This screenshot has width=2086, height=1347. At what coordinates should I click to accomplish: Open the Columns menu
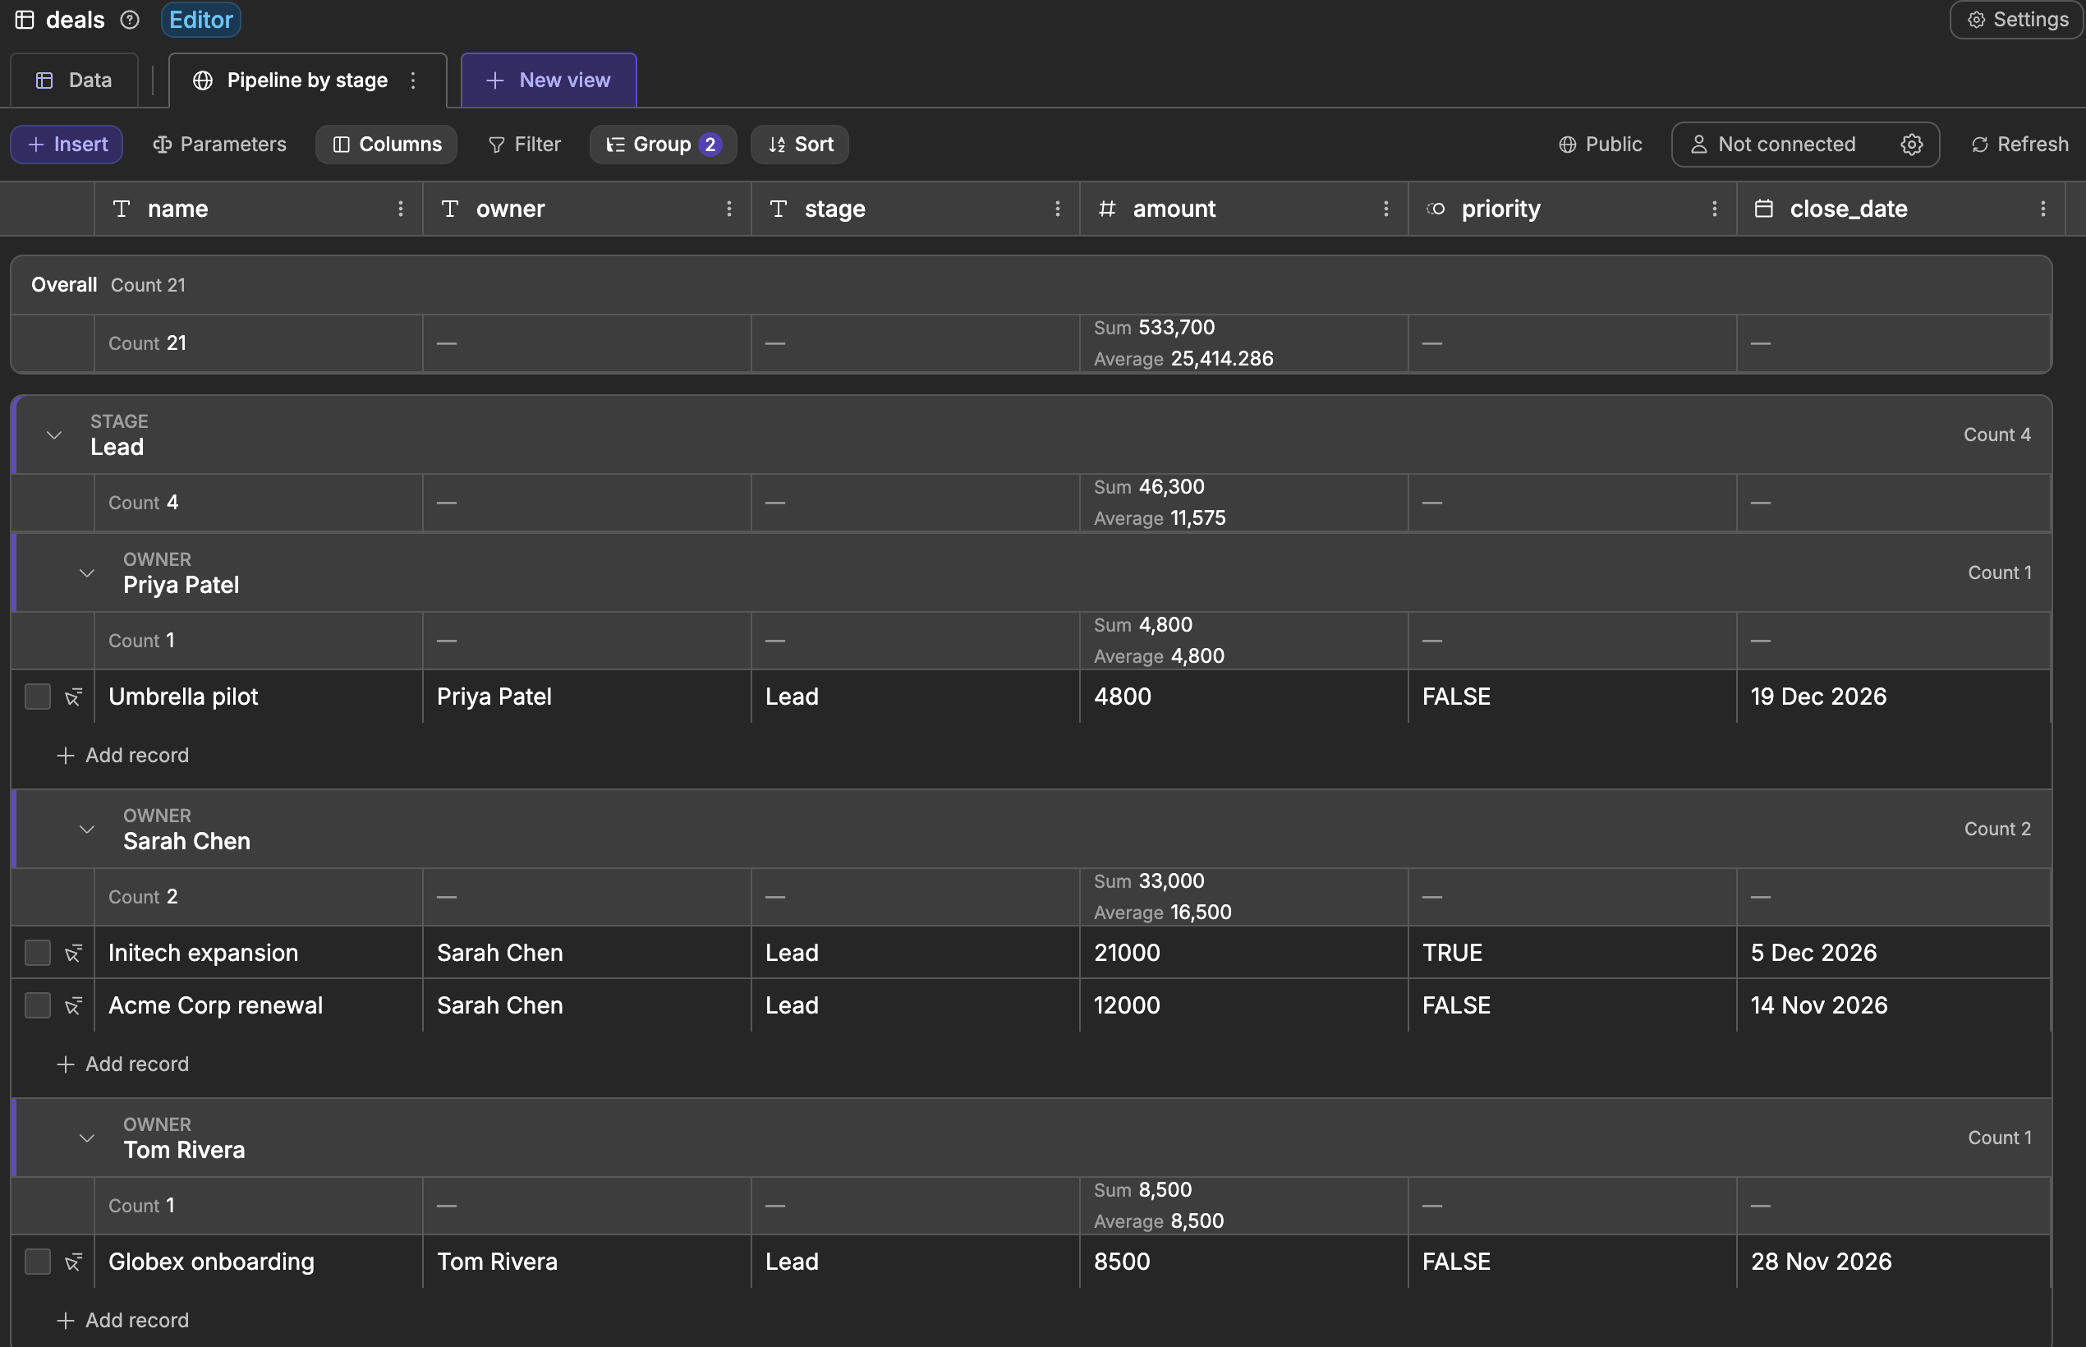(387, 145)
